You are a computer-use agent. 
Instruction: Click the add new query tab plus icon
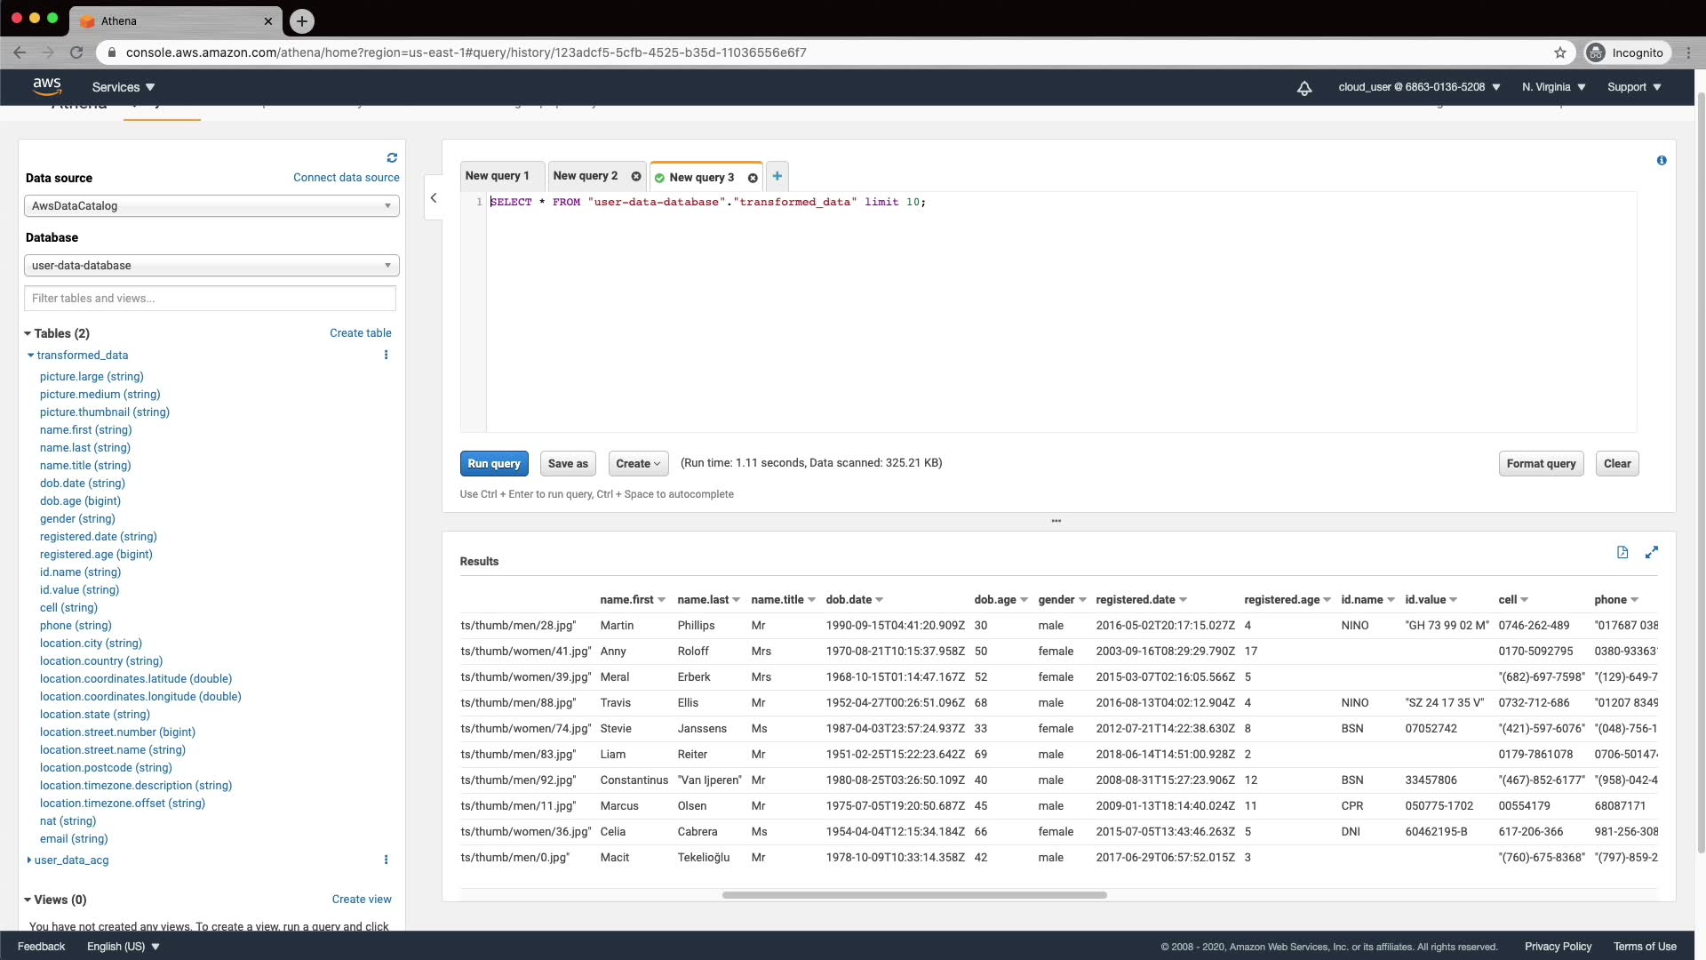(777, 176)
